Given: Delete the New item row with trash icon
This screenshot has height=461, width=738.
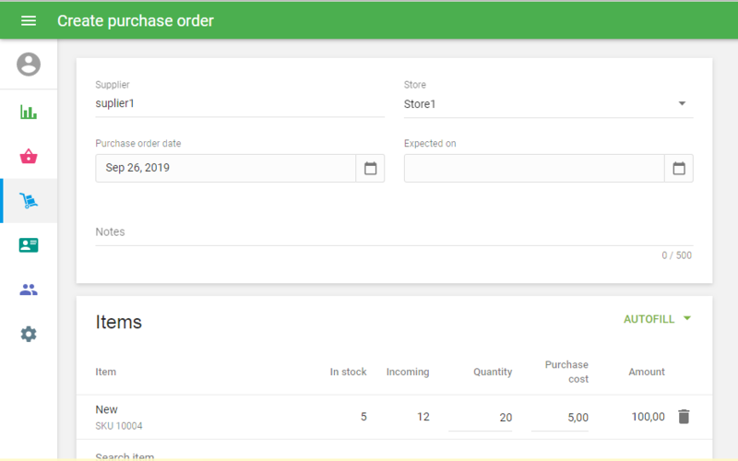Looking at the screenshot, I should (684, 417).
